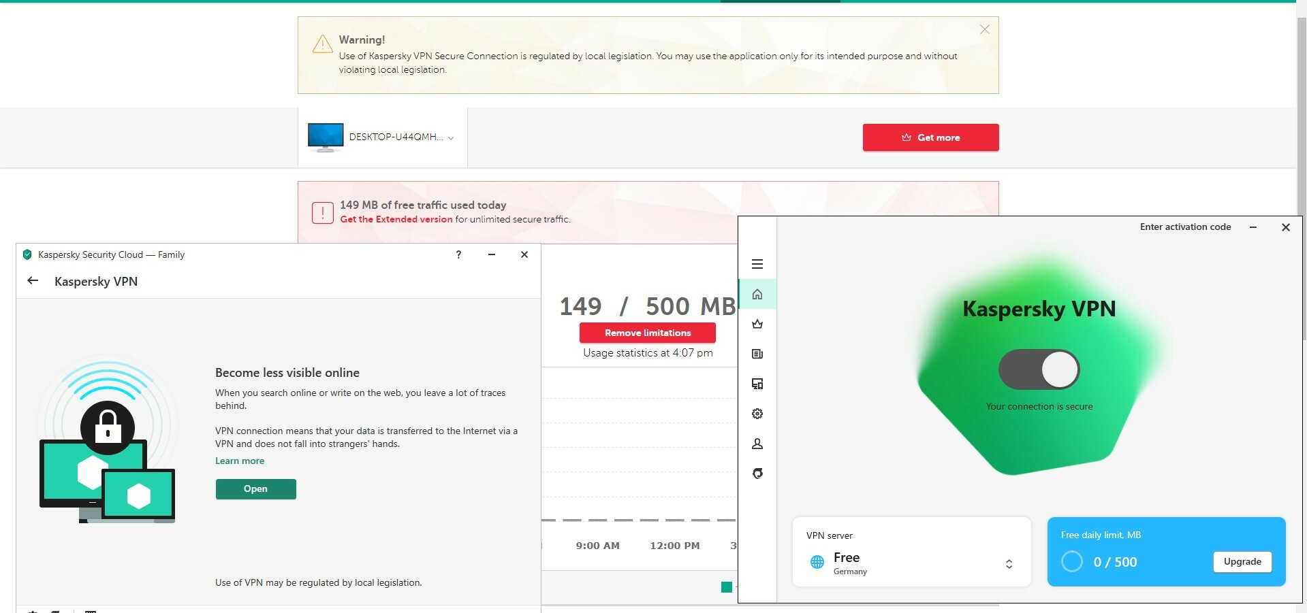The height and width of the screenshot is (613, 1307).
Task: Click the 'Become less visible online' heading
Action: (x=287, y=373)
